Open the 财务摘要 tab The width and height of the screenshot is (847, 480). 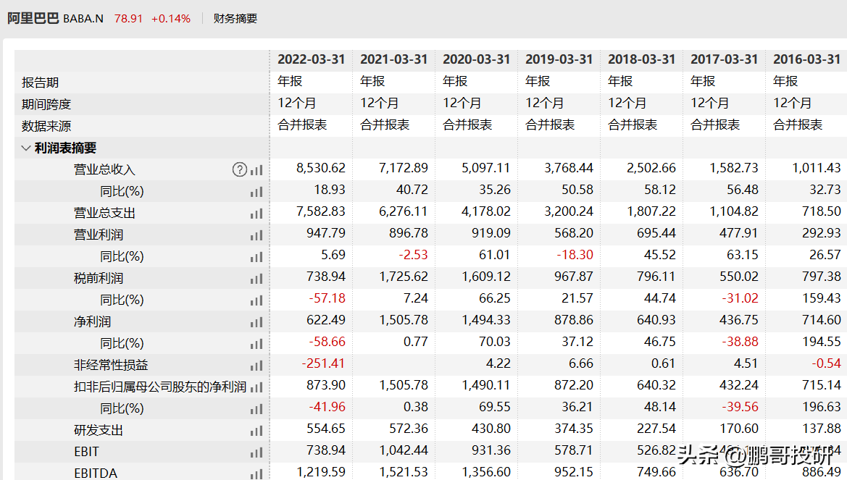(x=235, y=18)
